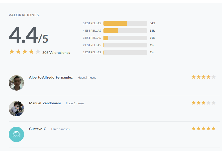Click the 5 ESTRELLAS label
The width and height of the screenshot is (222, 151).
point(92,23)
